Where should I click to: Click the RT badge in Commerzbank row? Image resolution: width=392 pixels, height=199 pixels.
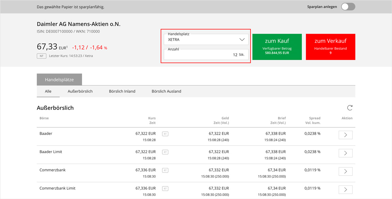[x=165, y=170]
